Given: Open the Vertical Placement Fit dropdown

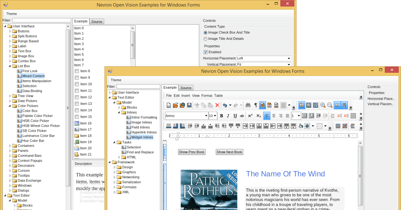Looking at the screenshot, I should [289, 64].
